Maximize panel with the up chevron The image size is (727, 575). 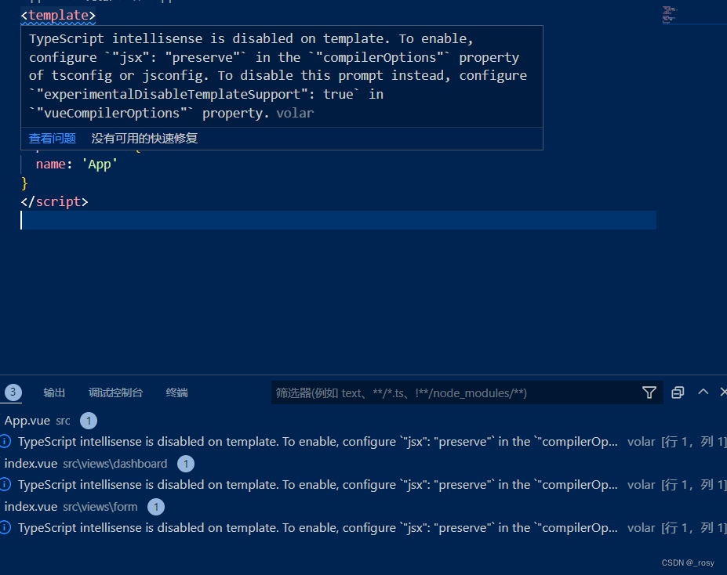pyautogui.click(x=703, y=392)
